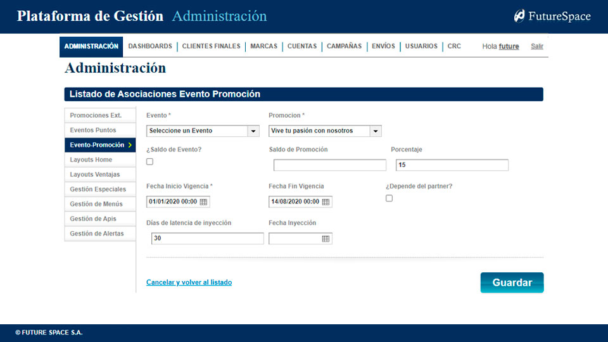Select USUARIOS in the top navigation
This screenshot has height=342, width=608.
[x=422, y=46]
